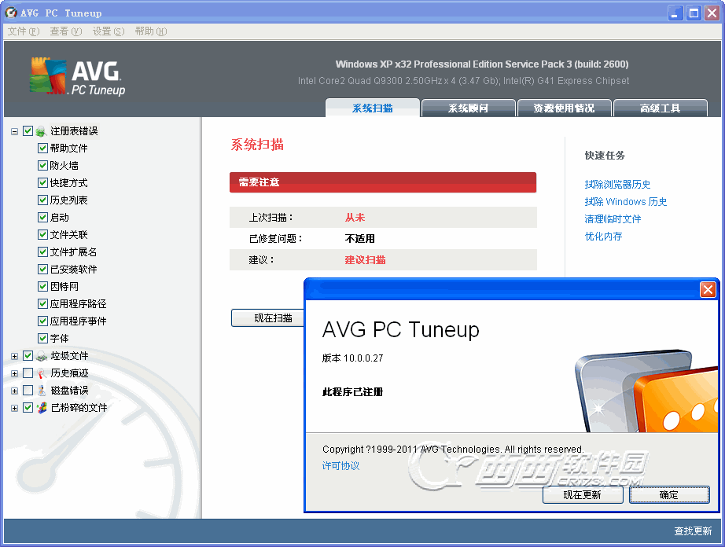The width and height of the screenshot is (725, 547).
Task: Open the 帮助(H) menu
Action: tap(151, 31)
